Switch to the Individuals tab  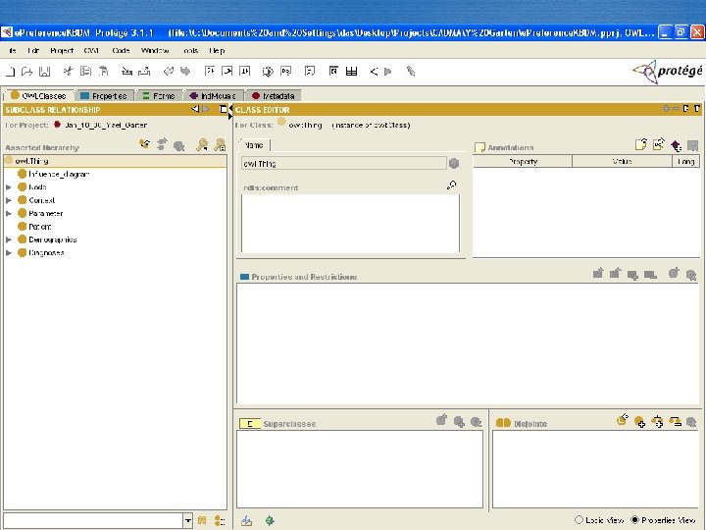pos(213,95)
